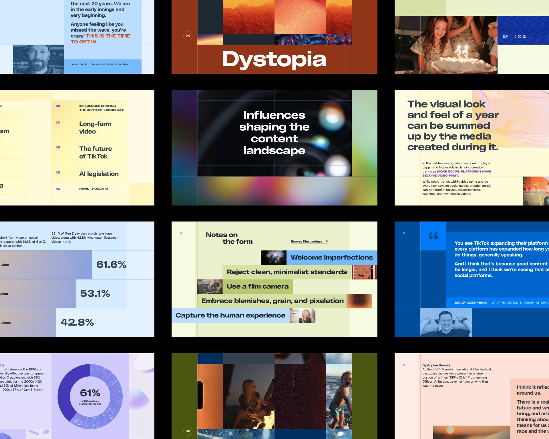This screenshot has width=549, height=439.
Task: Click the 42.8% statistic value
Action: point(77,322)
